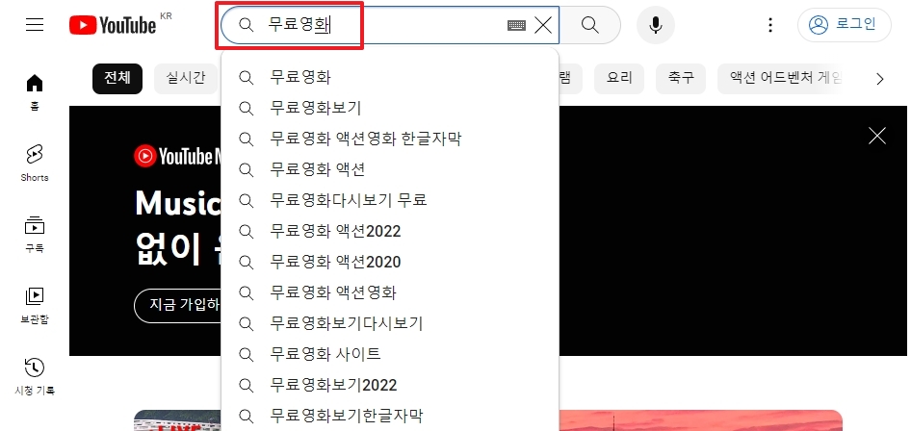This screenshot has width=911, height=431.
Task: Click the 로그인 sign-in button
Action: click(x=845, y=25)
